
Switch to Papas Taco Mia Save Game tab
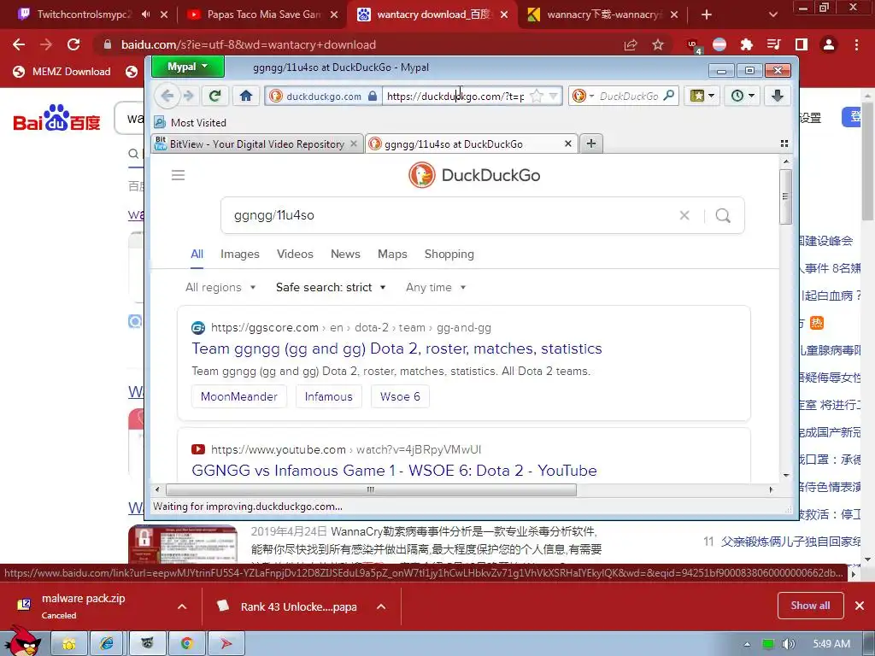pyautogui.click(x=263, y=15)
